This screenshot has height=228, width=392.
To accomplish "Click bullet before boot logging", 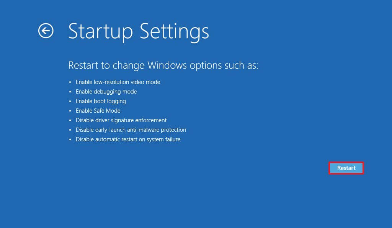I will pos(70,102).
